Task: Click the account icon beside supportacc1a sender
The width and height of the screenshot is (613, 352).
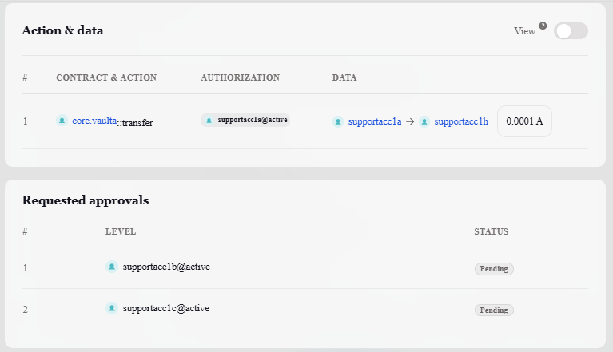Action: 338,121
